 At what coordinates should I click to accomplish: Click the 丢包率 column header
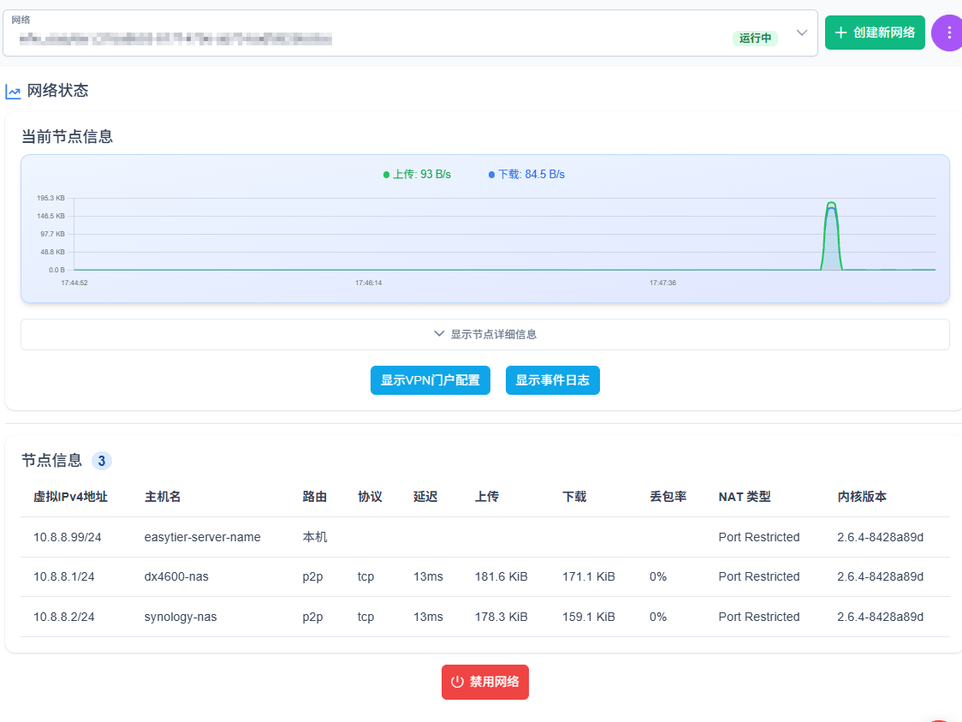[668, 497]
